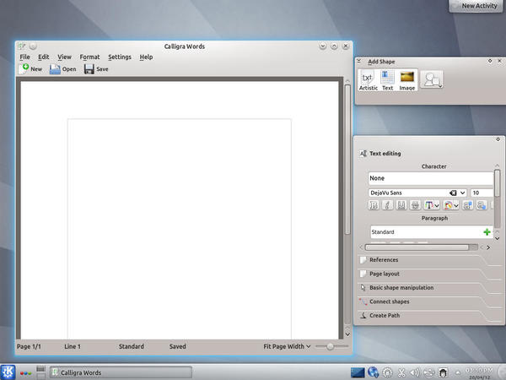Open the shape collection button in Add Shape
The width and height of the screenshot is (506, 380).
coord(432,79)
